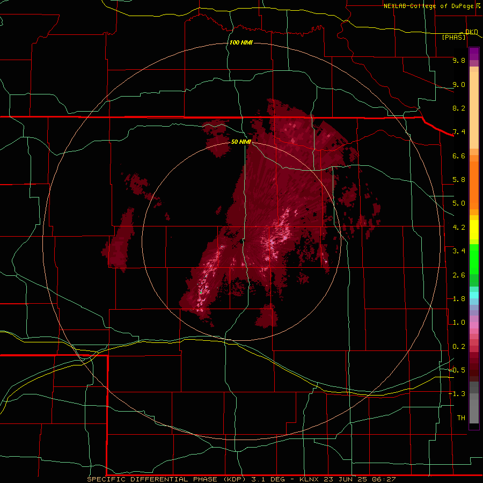The image size is (483, 483).
Task: Select the 3.4 value on color scale
Action: tap(459, 251)
